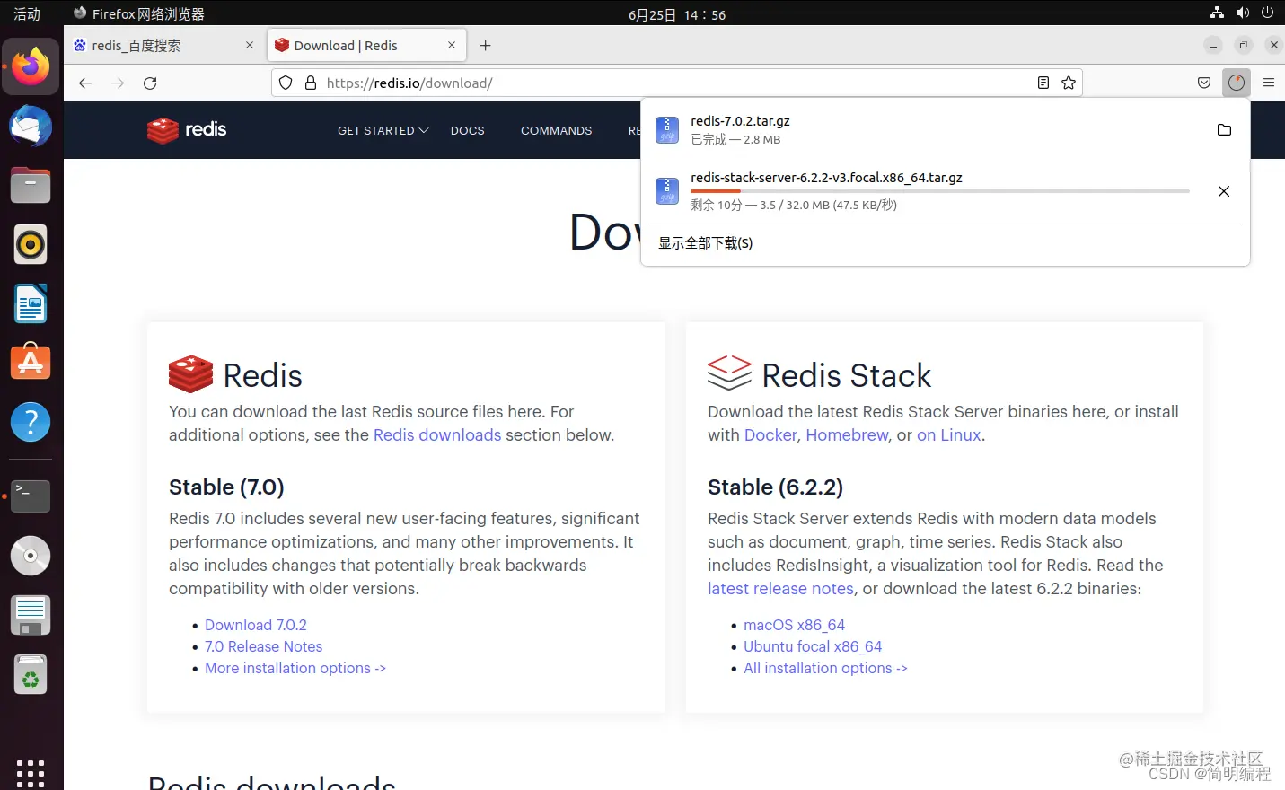Open Firefox hamburger application menu
Screen dimensions: 1285x790
[1269, 83]
